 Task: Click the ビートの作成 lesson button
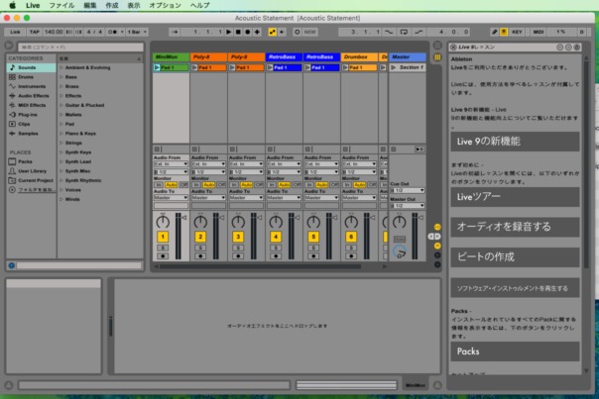515,257
